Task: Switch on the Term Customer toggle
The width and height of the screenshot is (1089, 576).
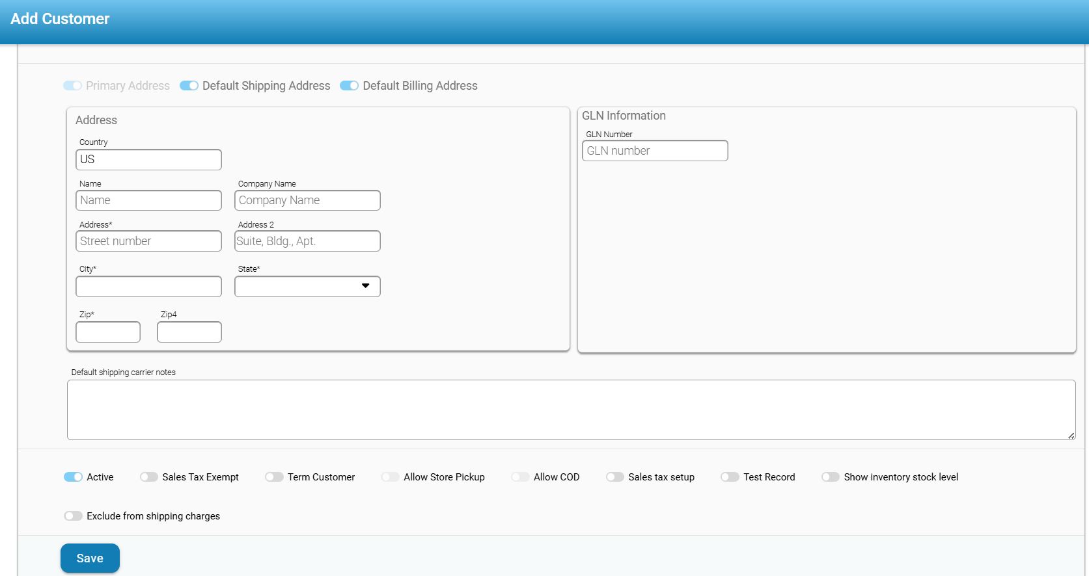Action: pos(274,477)
